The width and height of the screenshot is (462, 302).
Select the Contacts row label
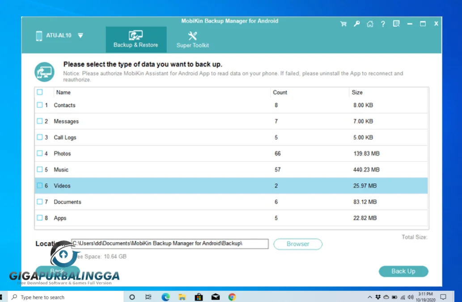(x=64, y=105)
